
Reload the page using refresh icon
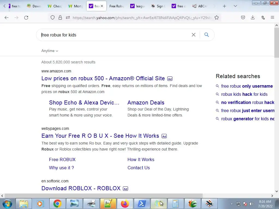26,17
